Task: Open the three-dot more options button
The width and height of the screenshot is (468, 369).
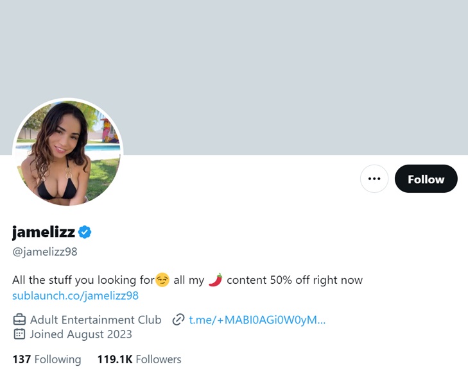Action: (x=374, y=179)
